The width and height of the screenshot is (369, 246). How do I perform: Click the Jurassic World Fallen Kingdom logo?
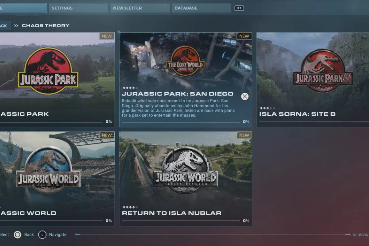(186, 170)
